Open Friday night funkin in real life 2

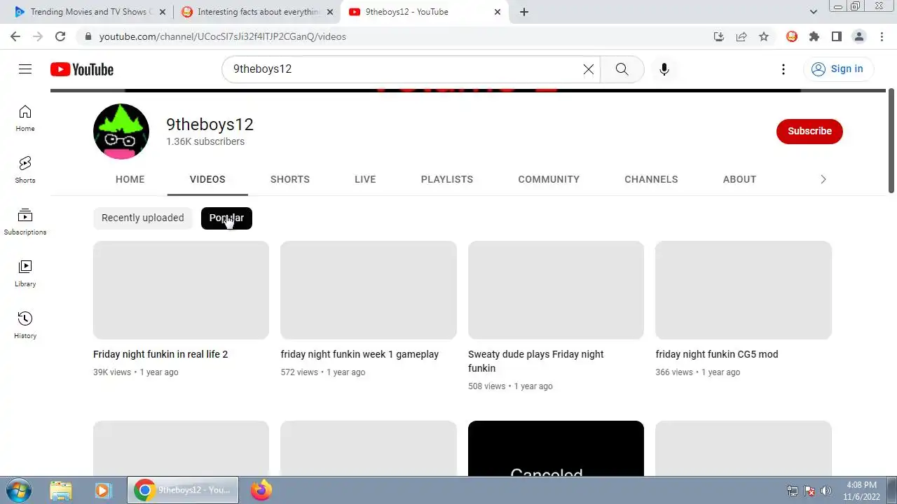click(160, 354)
